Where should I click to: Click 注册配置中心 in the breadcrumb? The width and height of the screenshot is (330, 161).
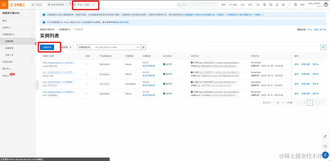pyautogui.click(x=64, y=30)
